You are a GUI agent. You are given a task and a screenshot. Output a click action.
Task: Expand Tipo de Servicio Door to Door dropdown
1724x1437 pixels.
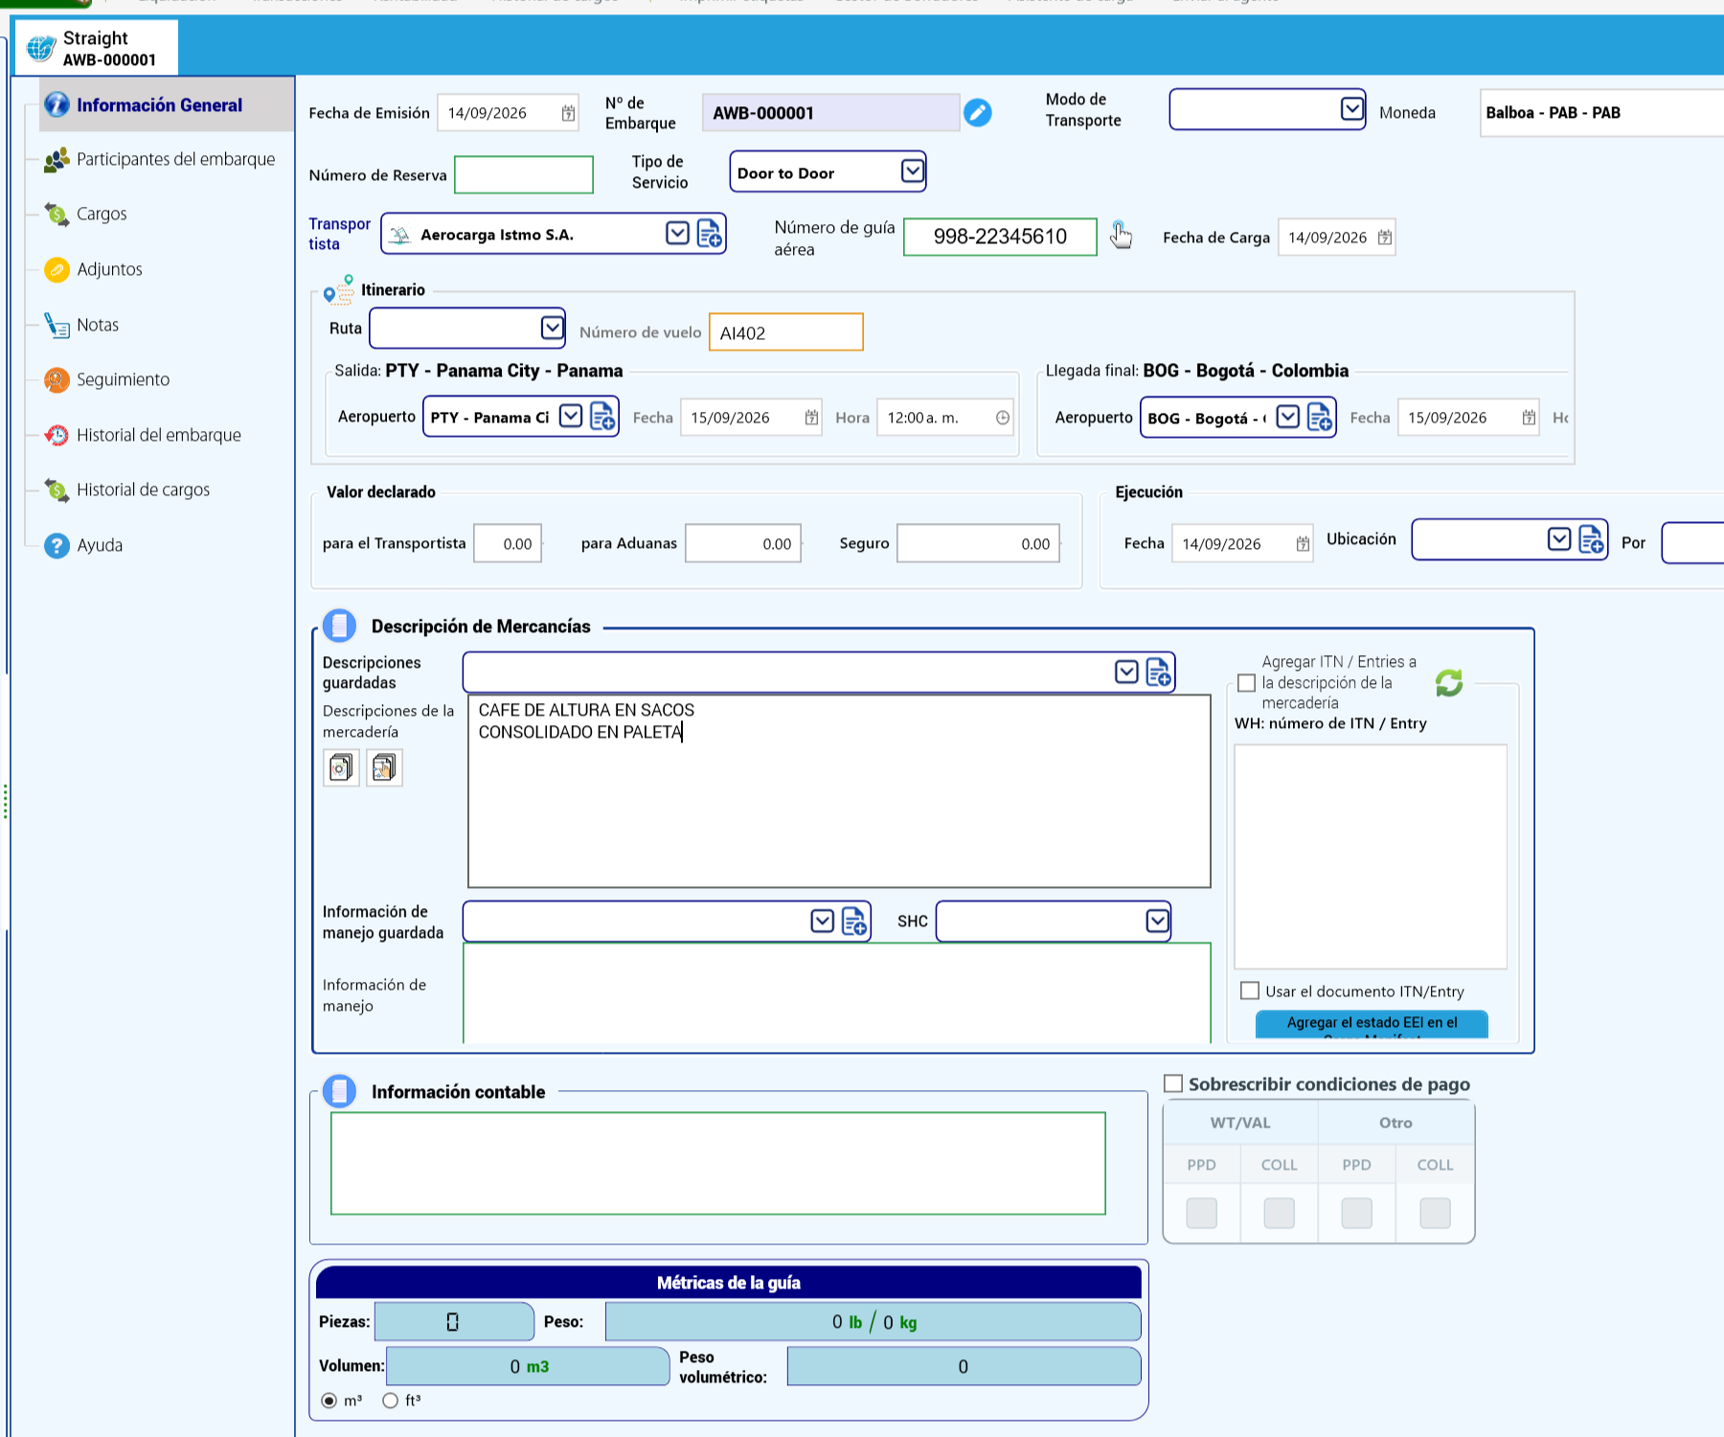tap(913, 171)
